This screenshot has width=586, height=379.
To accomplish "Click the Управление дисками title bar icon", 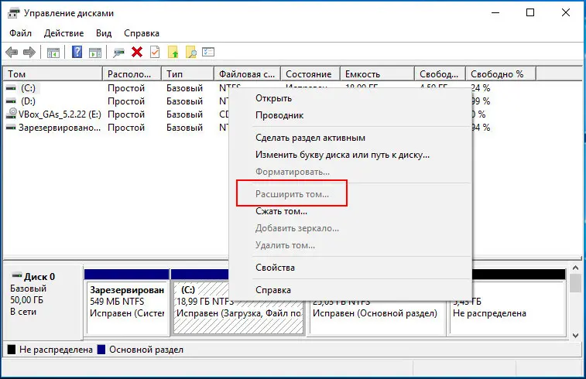I will coord(14,13).
